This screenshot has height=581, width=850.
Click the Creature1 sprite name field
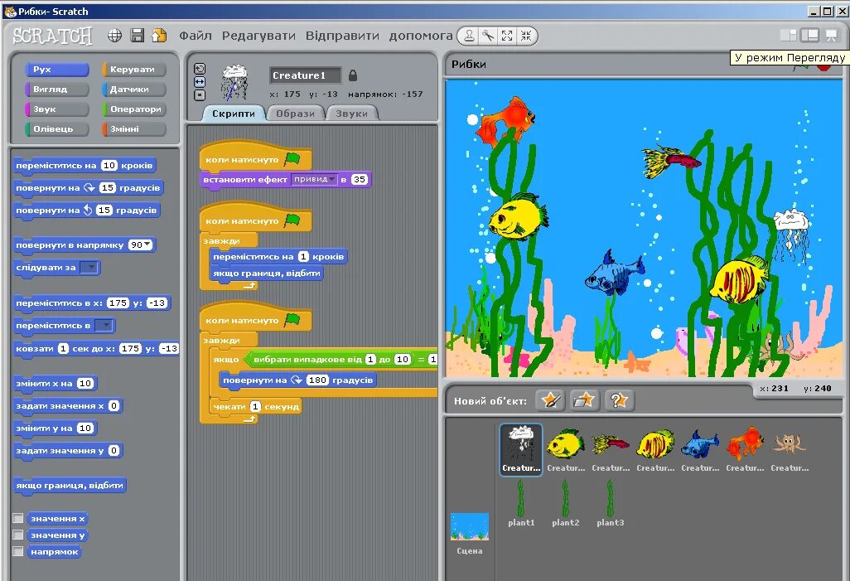point(305,75)
